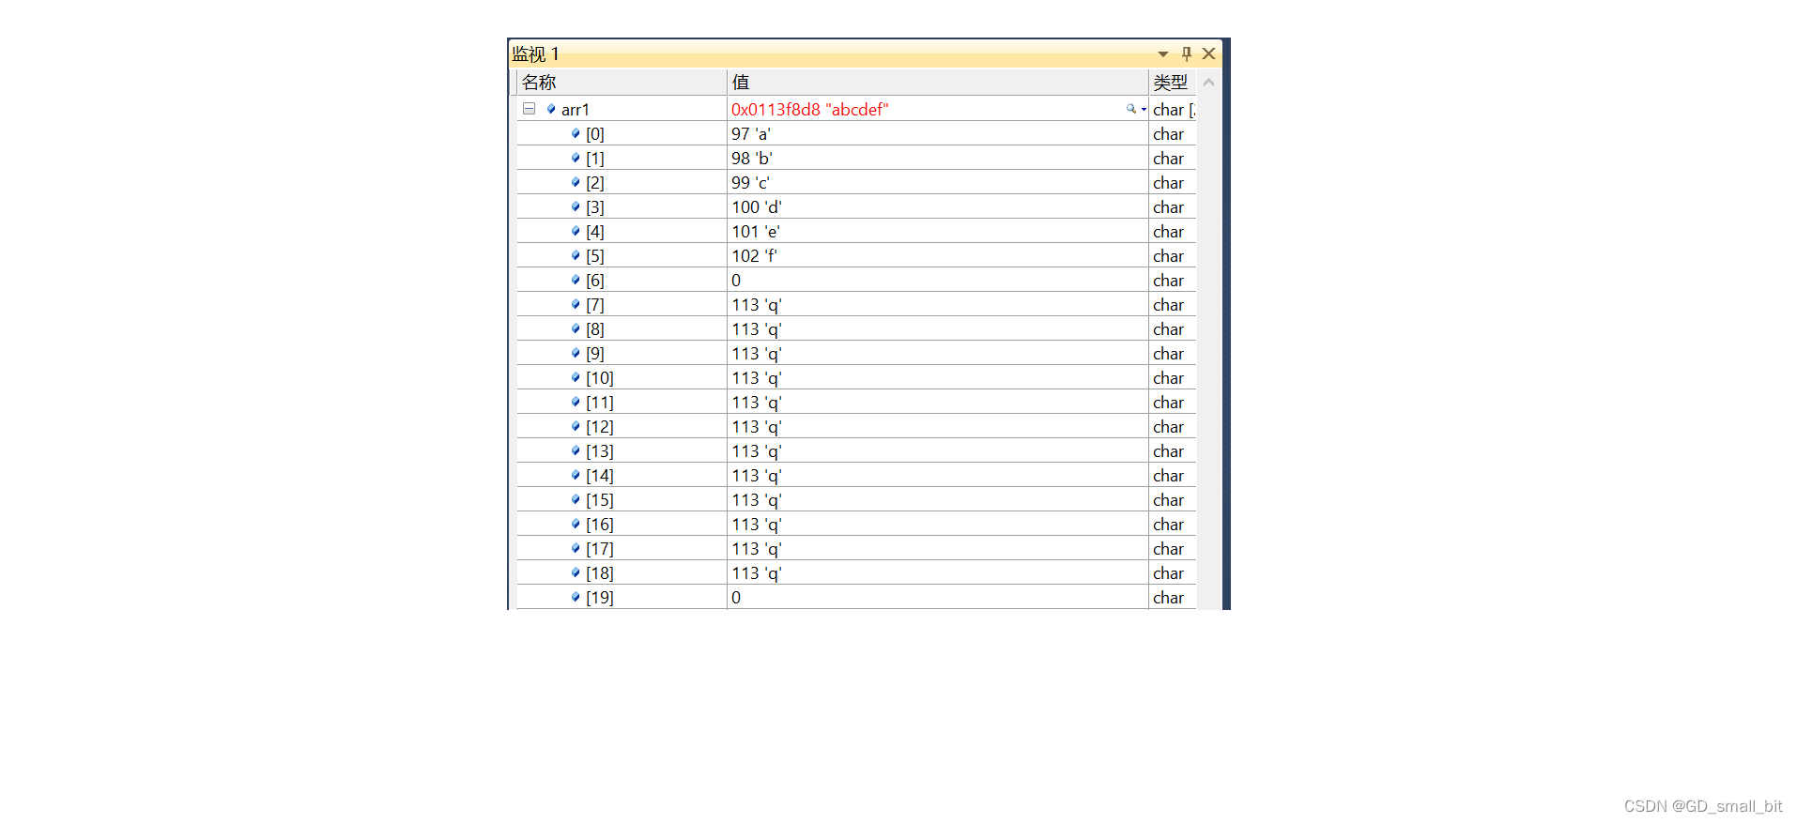Click the variable icon beside [8]
The width and height of the screenshot is (1797, 823).
point(576,328)
